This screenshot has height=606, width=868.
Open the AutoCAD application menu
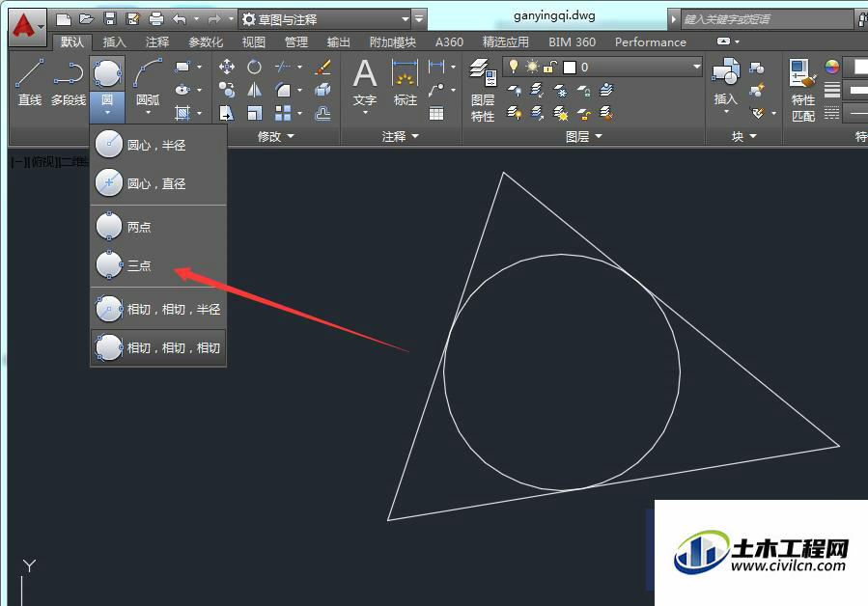coord(27,27)
